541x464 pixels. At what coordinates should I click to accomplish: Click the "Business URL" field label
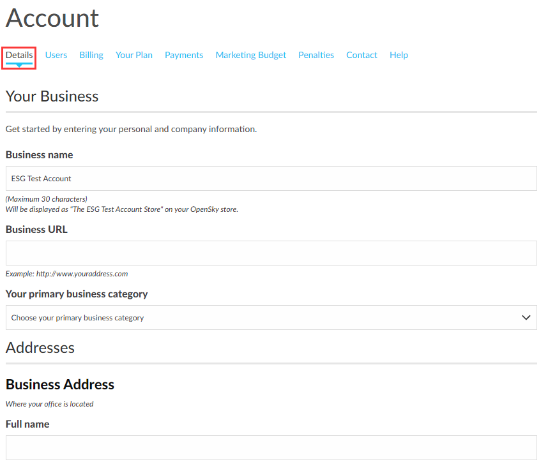click(x=36, y=230)
